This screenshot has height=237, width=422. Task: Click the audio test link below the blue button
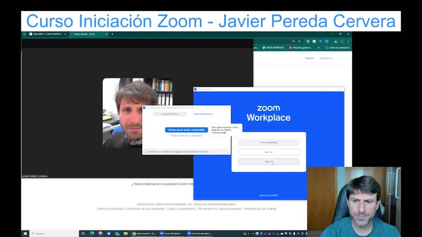tap(186, 136)
